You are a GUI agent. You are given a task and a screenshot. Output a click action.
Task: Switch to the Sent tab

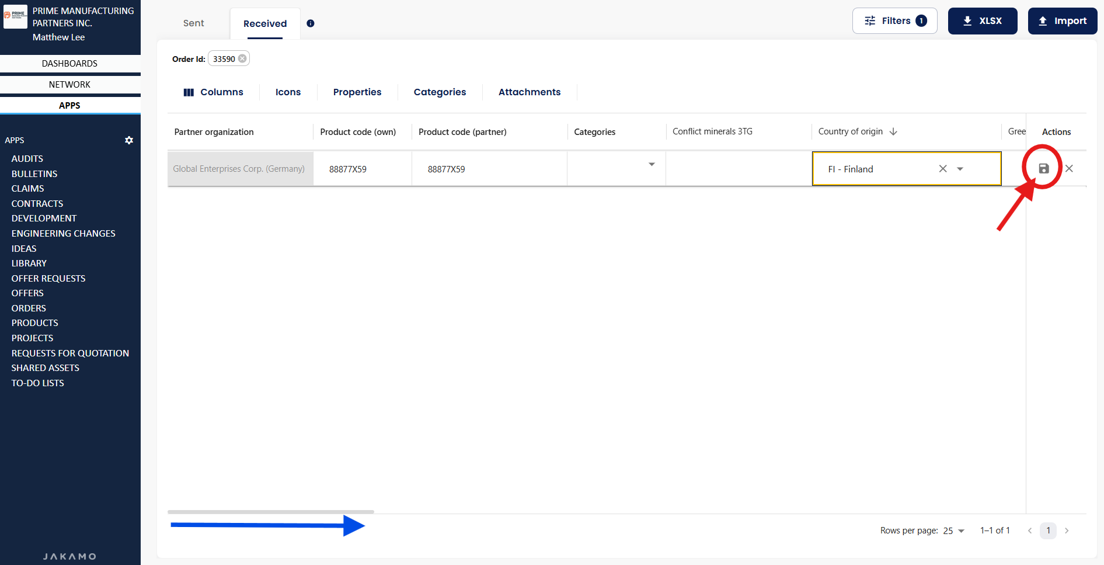coord(193,23)
